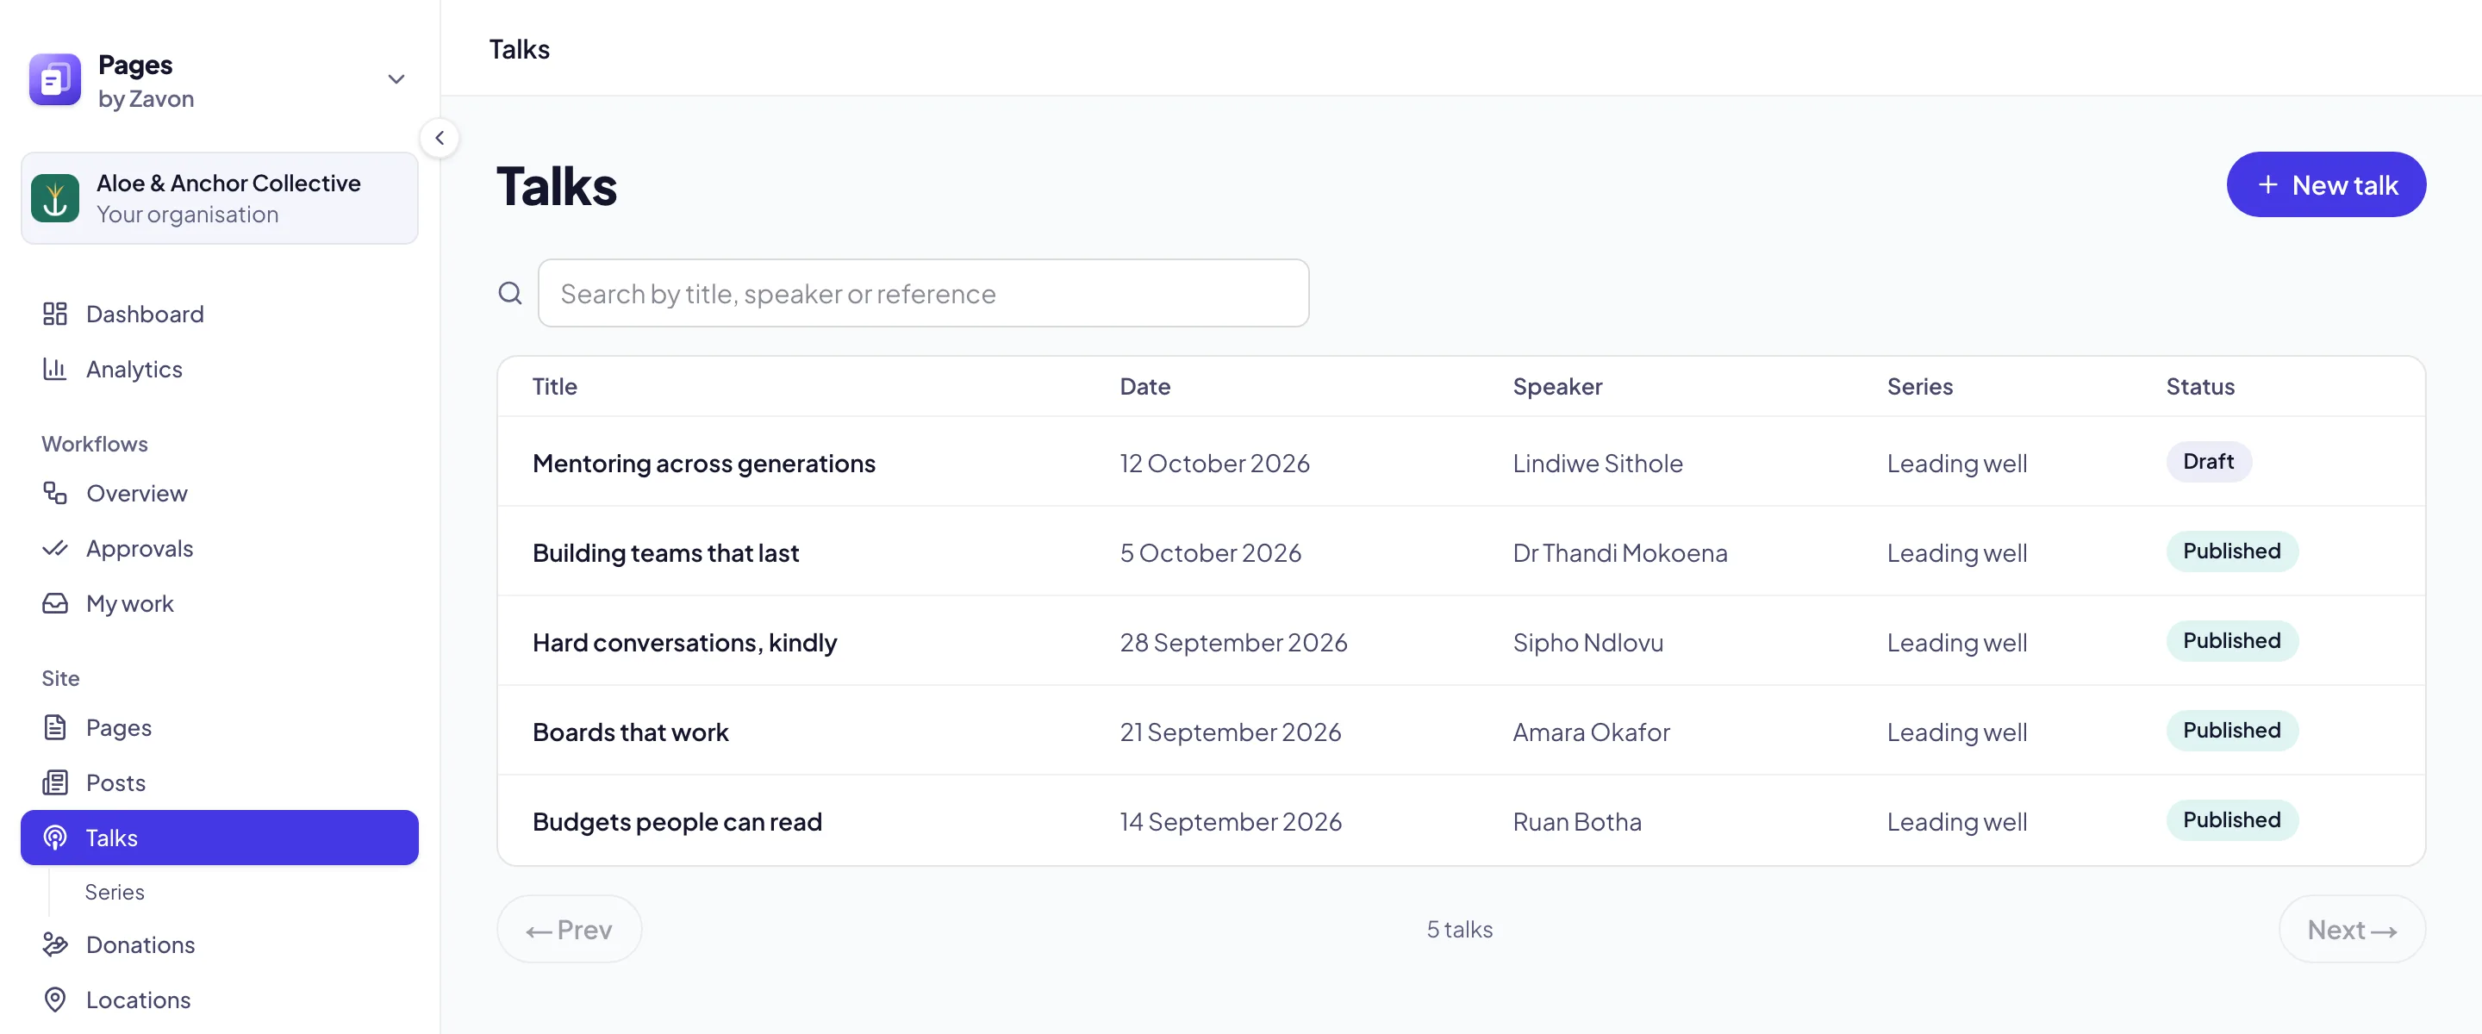Image resolution: width=2482 pixels, height=1034 pixels.
Task: Create a talk with New talk button
Action: pos(2326,184)
